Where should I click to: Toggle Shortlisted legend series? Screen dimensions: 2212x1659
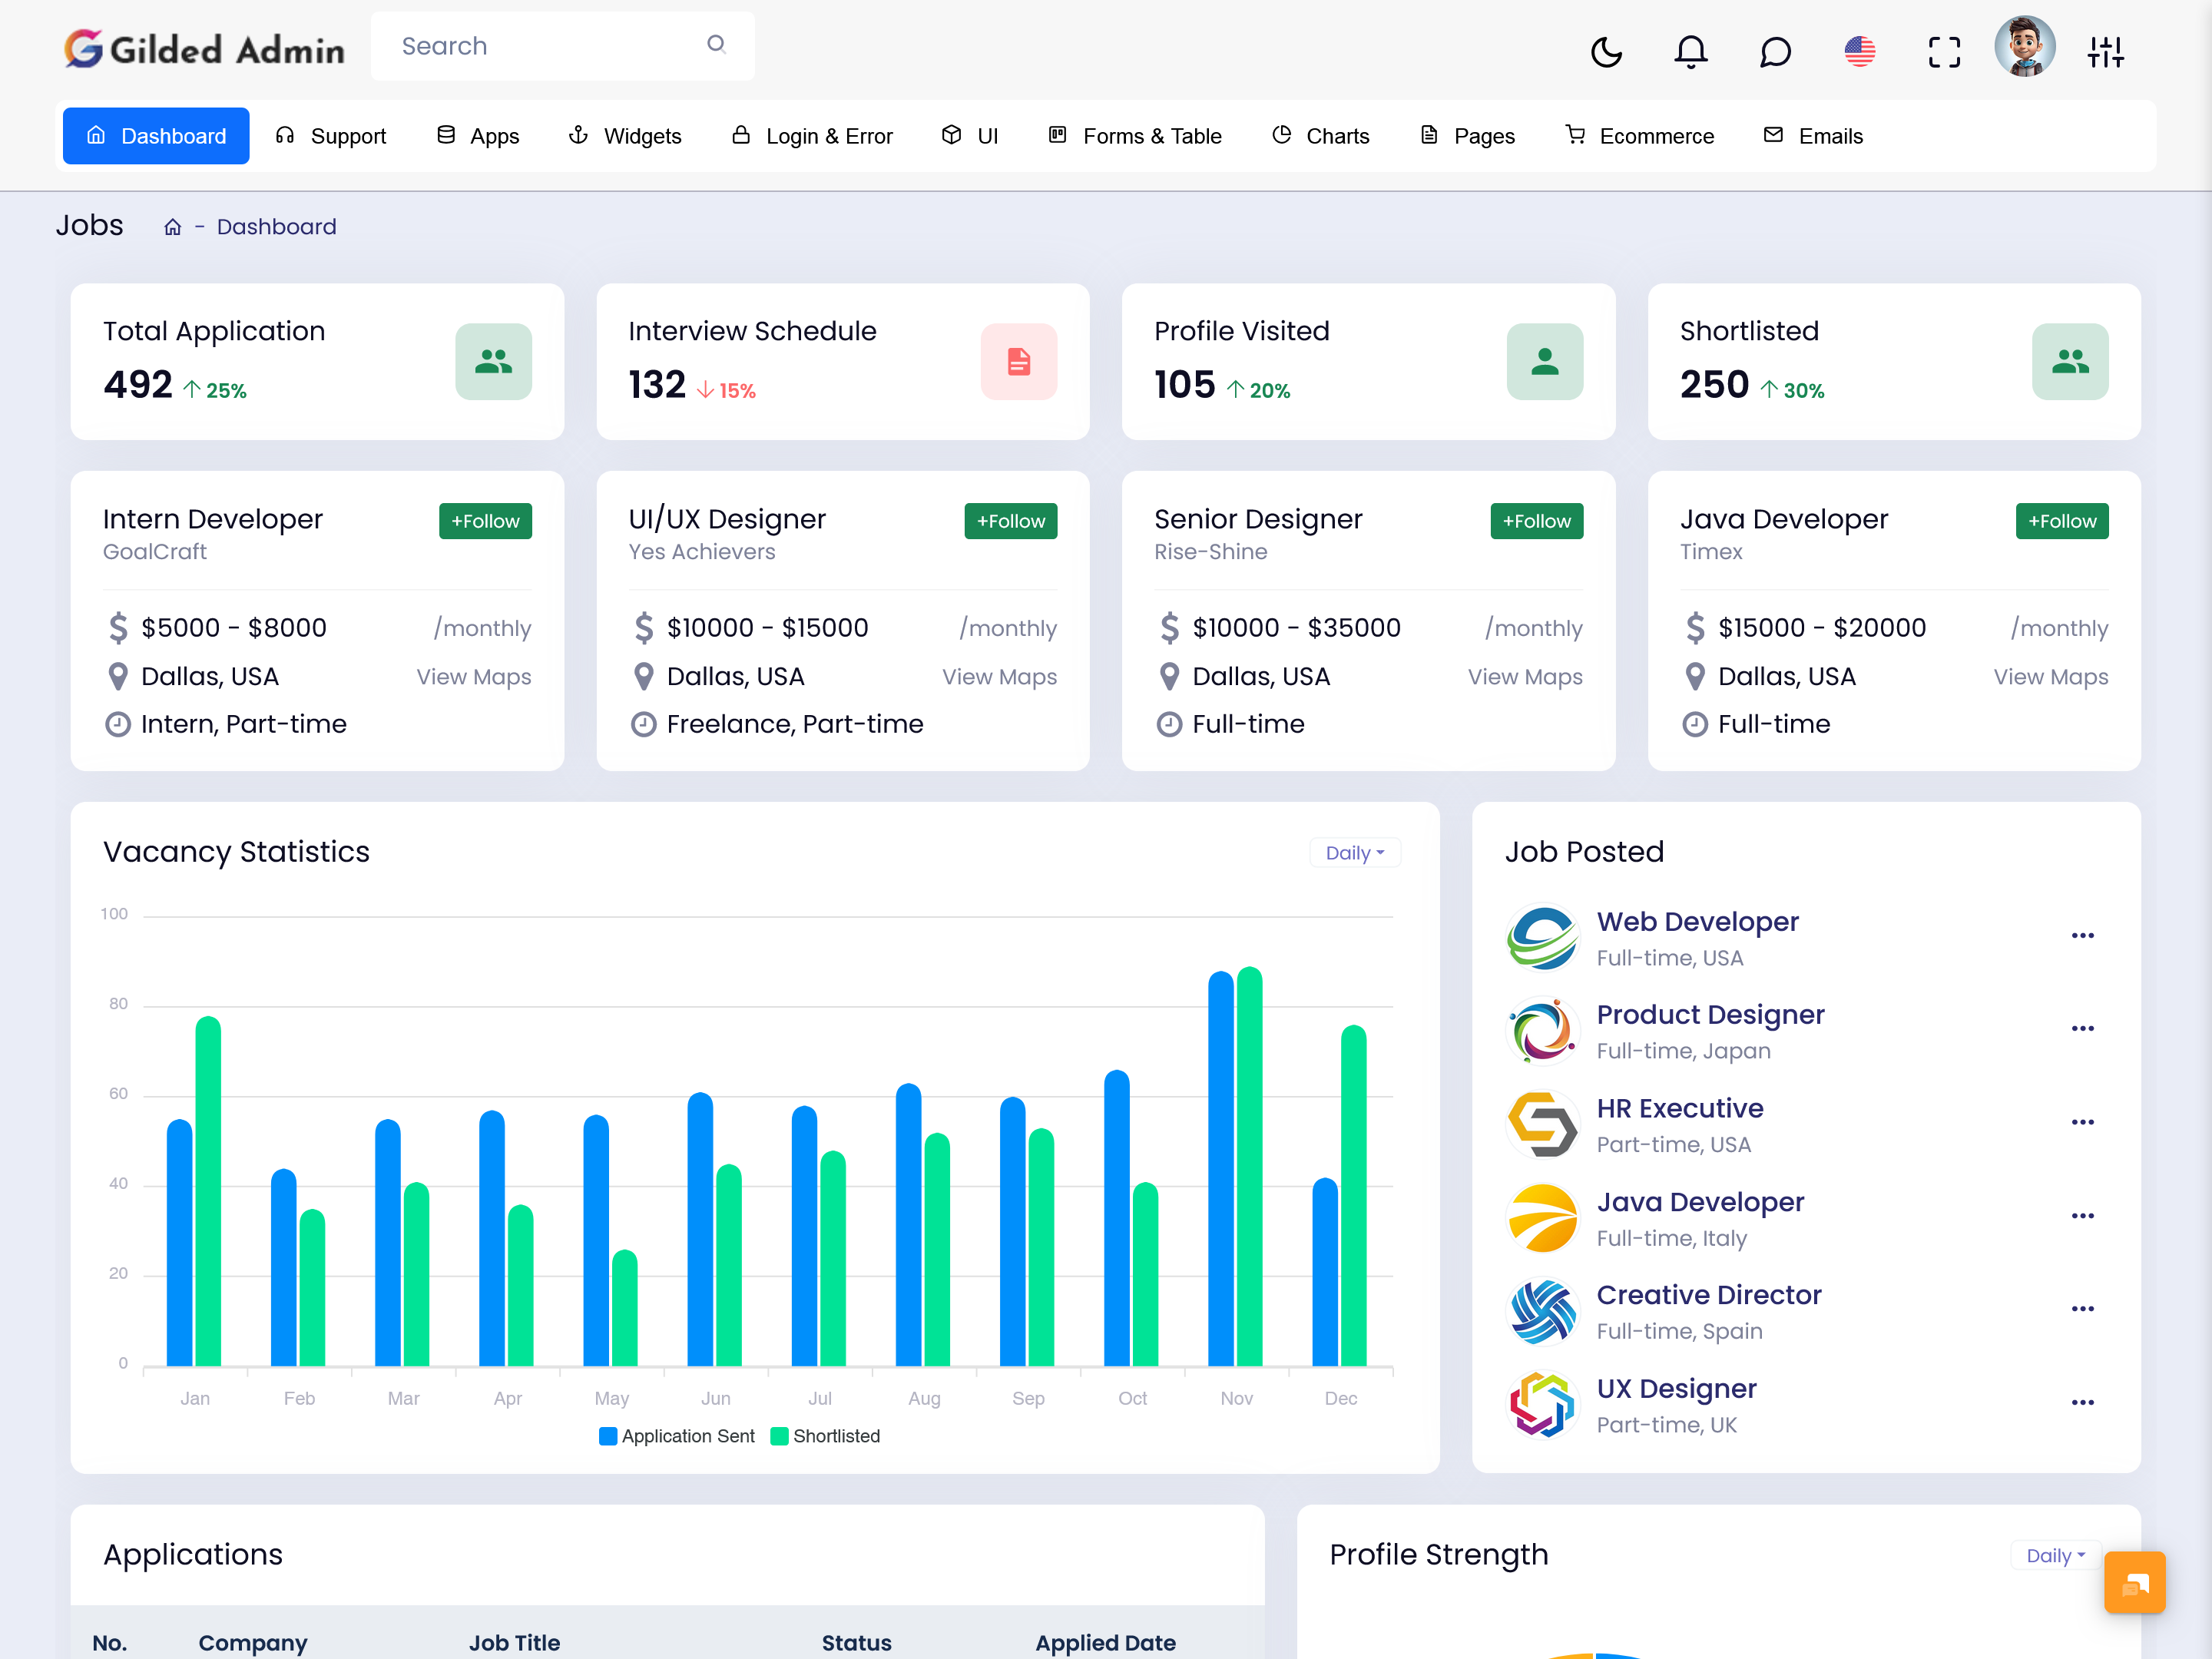click(825, 1436)
